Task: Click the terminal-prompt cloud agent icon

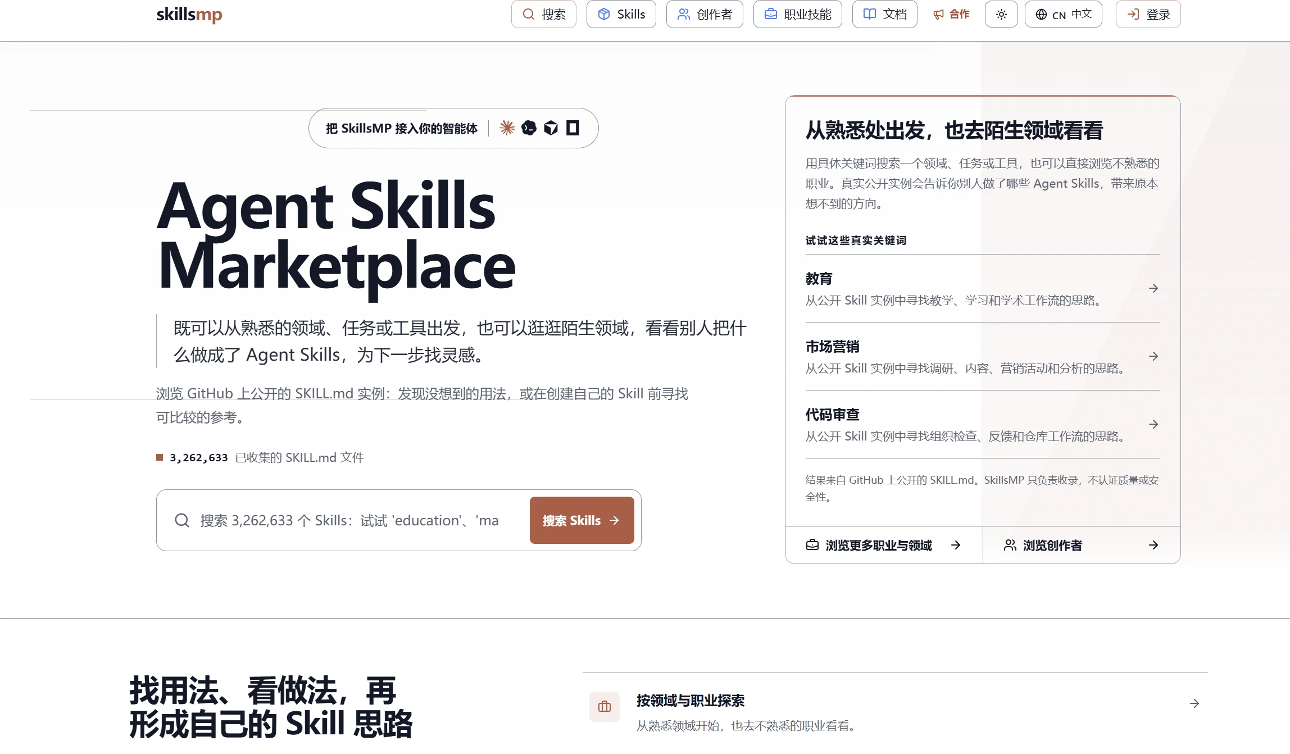Action: point(529,128)
